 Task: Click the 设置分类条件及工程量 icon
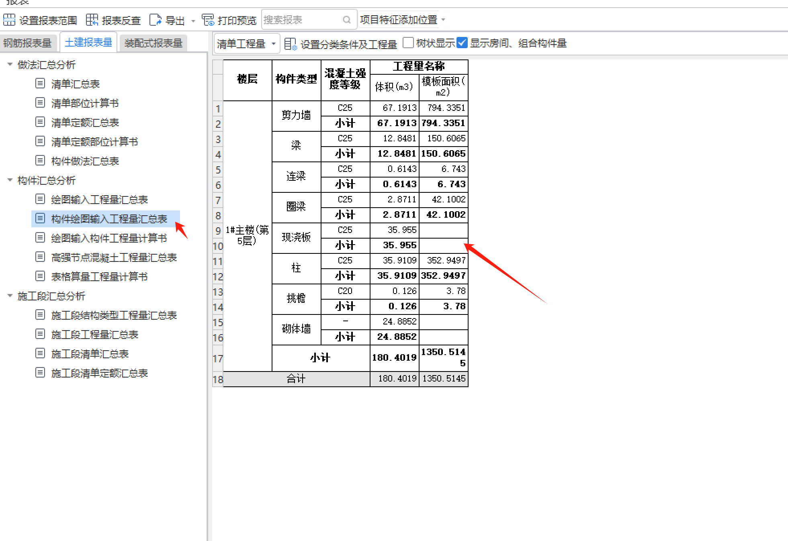click(290, 43)
